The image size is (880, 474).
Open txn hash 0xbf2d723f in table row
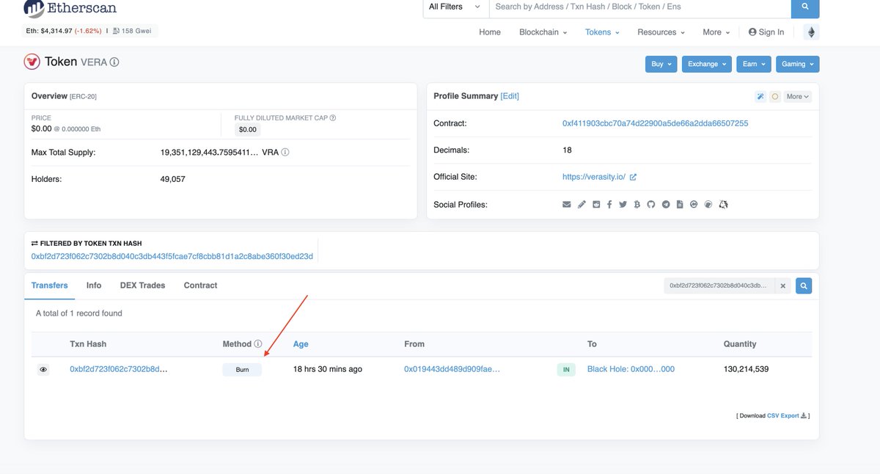click(x=119, y=369)
